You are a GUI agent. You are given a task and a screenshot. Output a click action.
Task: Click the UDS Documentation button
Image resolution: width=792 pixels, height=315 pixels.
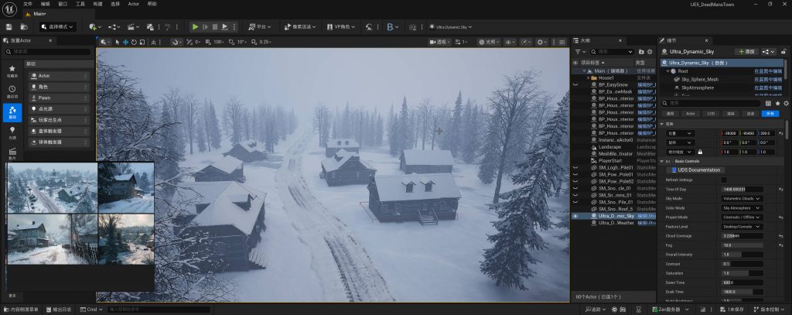[697, 169]
